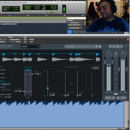Open the Ozone history icon
The image size is (130, 130).
click(x=114, y=47)
